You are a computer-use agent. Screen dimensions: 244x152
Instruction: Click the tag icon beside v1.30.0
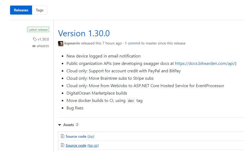(35, 39)
